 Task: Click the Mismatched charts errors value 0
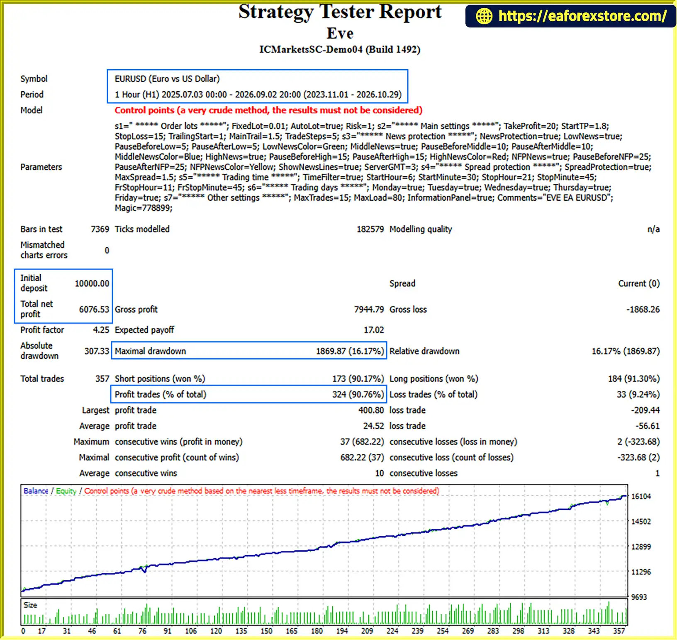107,251
